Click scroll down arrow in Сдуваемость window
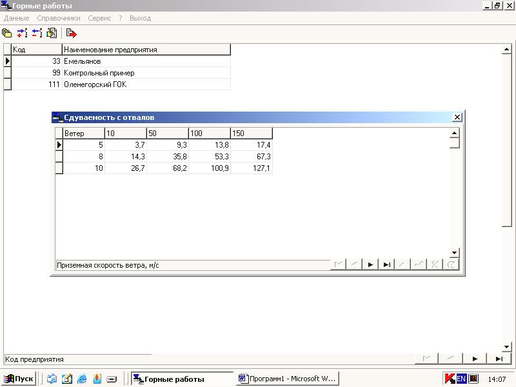Screen dimensions: 516x387 point(454,253)
